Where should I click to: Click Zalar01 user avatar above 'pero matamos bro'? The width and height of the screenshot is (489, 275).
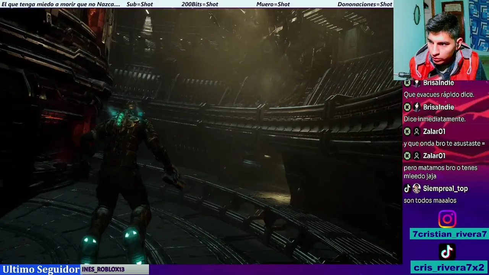click(x=416, y=156)
